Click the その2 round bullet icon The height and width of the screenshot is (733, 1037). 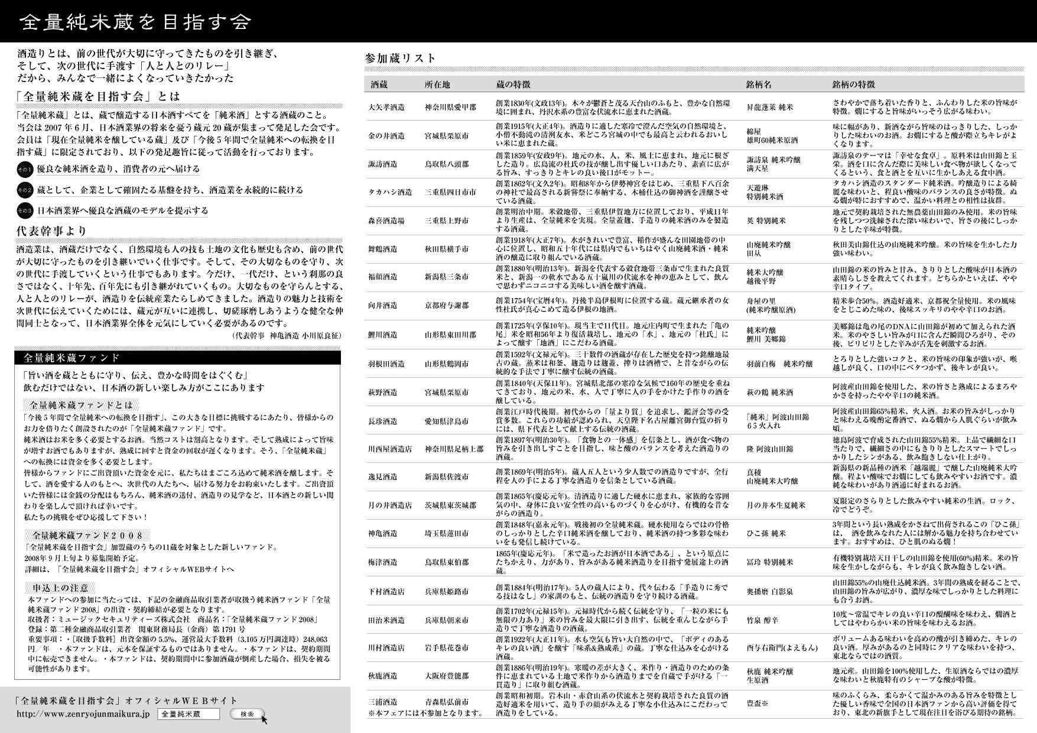[25, 190]
